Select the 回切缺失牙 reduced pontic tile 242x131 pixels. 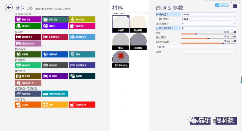pos(55,37)
